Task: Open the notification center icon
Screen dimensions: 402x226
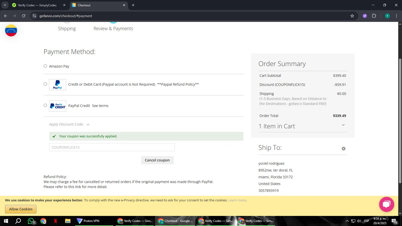Action: coord(394,221)
